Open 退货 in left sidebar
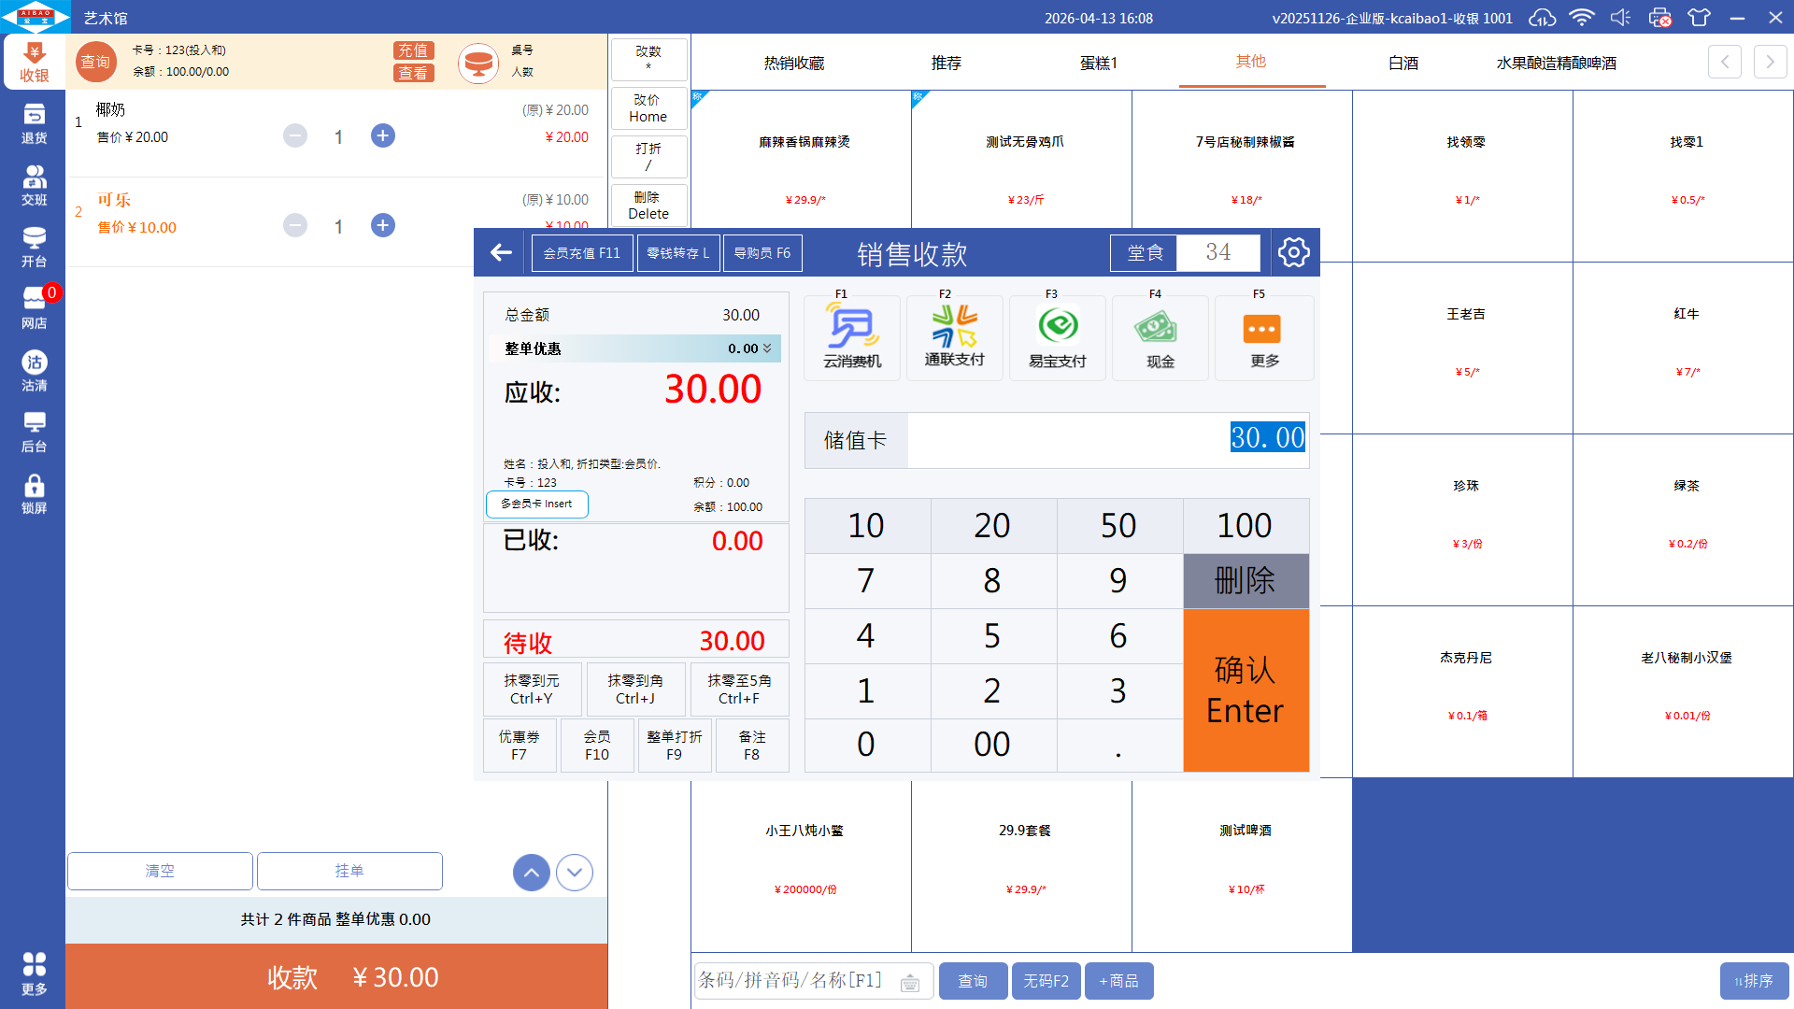Viewport: 1794px width, 1009px height. point(34,123)
